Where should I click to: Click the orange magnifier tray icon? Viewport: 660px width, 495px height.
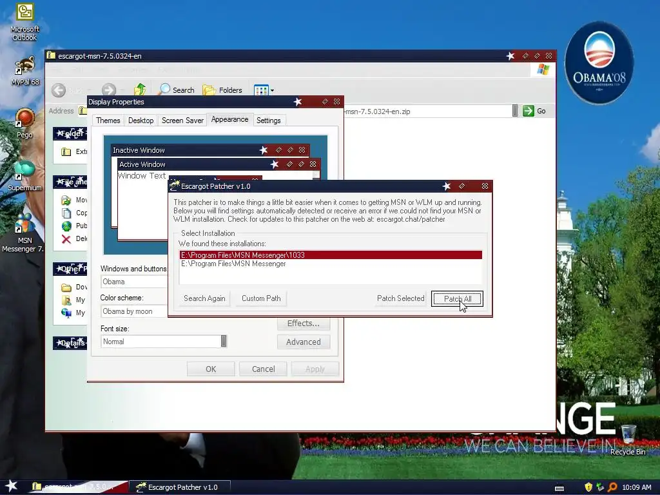pos(612,487)
